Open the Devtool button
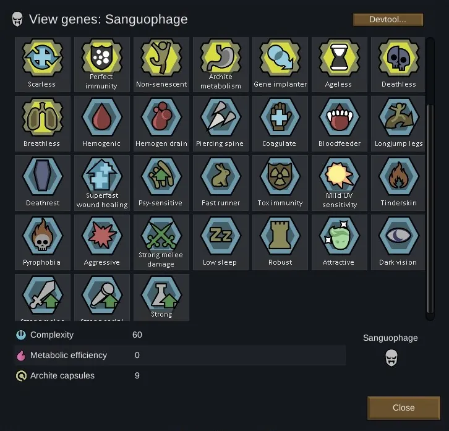 click(x=388, y=19)
